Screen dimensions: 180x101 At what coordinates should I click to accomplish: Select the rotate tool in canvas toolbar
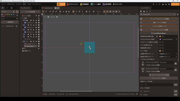coord(53,11)
